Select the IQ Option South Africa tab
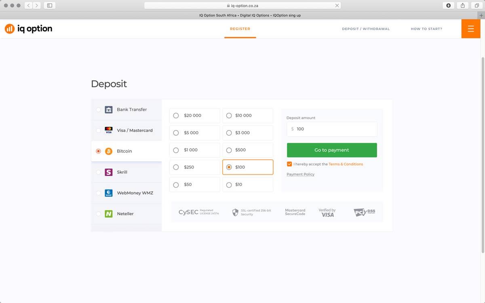This screenshot has width=485, height=303. (x=250, y=15)
